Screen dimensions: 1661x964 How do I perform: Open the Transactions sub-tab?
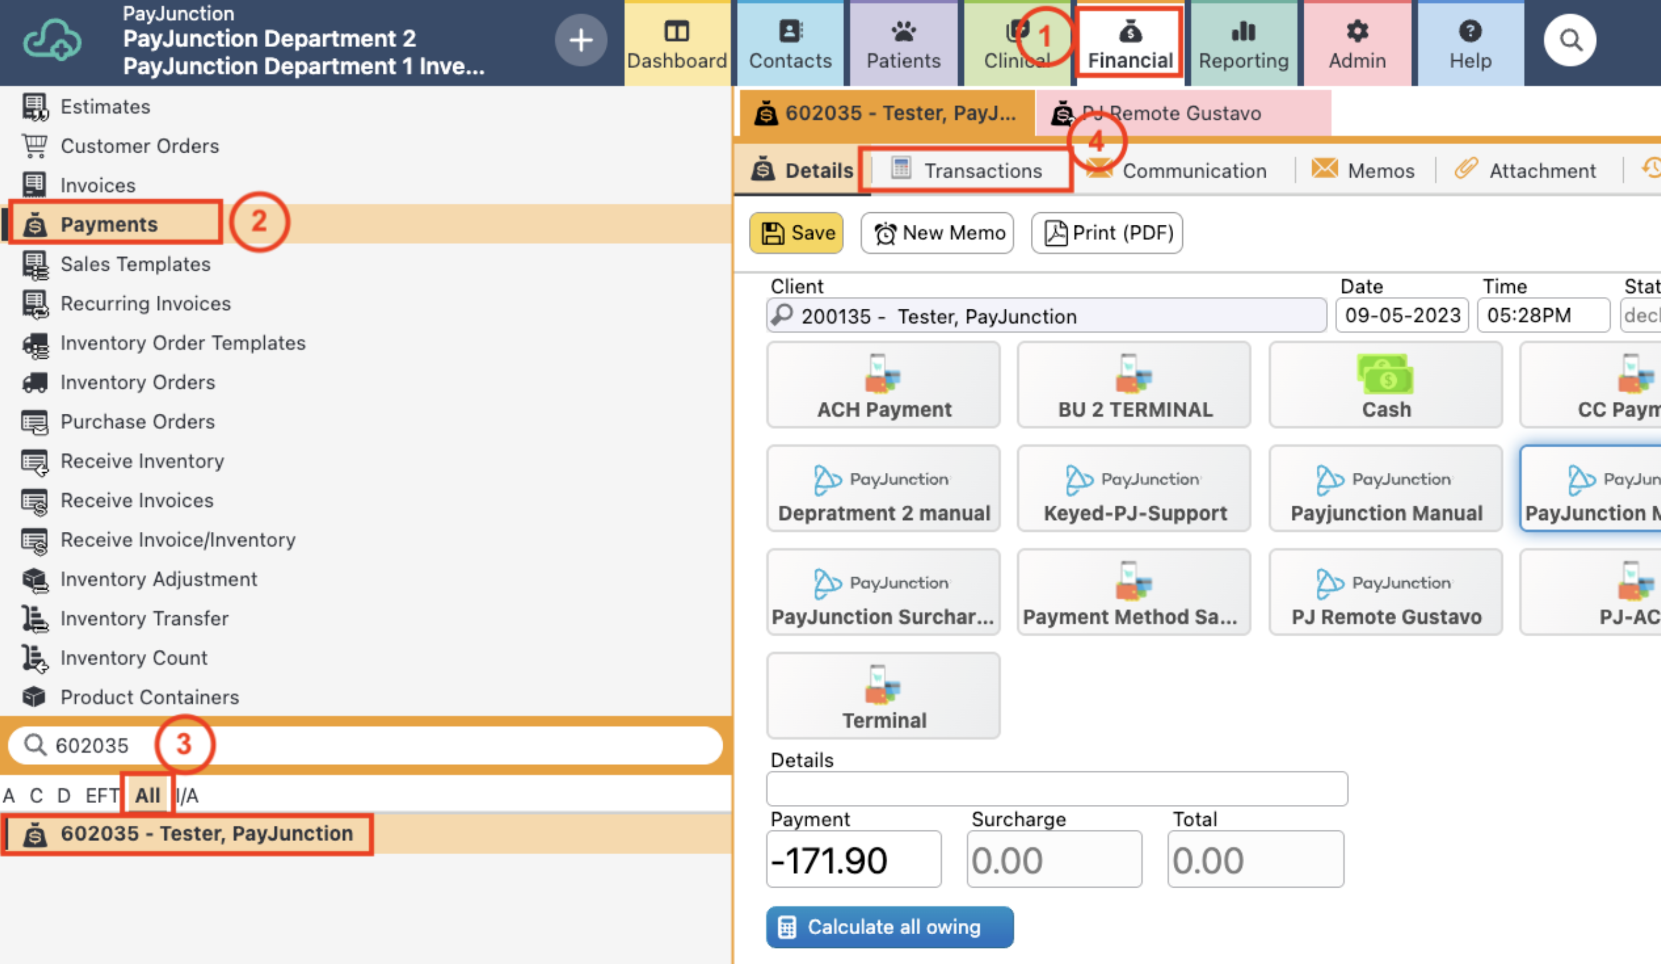(966, 171)
